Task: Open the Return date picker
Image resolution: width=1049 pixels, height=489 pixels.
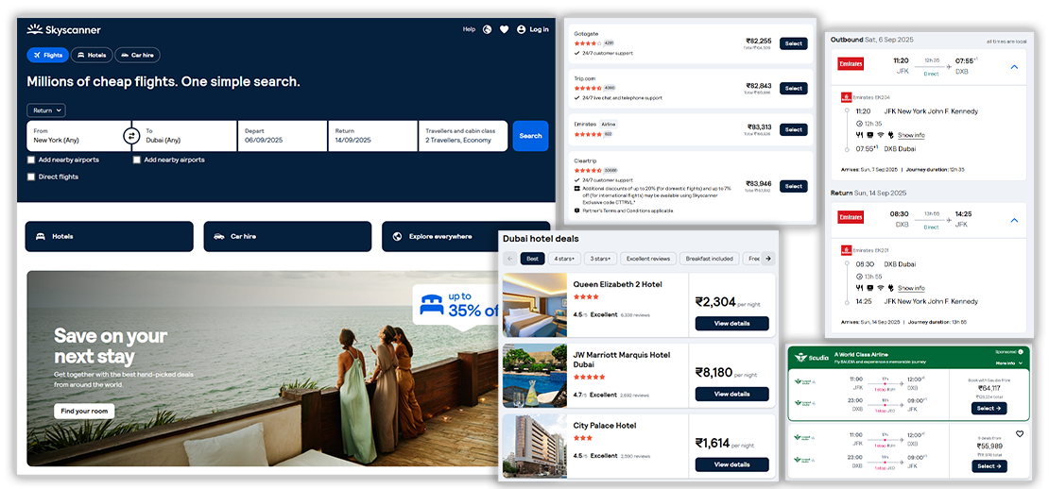Action: tap(372, 136)
